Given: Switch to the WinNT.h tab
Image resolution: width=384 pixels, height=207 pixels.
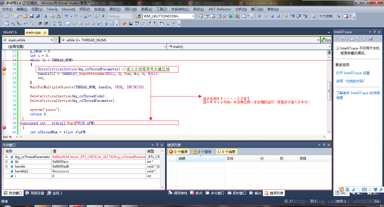Looking at the screenshot, I should [10, 32].
